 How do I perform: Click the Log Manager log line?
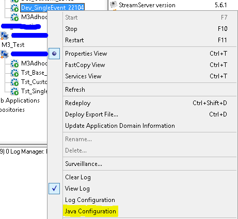click(x=24, y=151)
